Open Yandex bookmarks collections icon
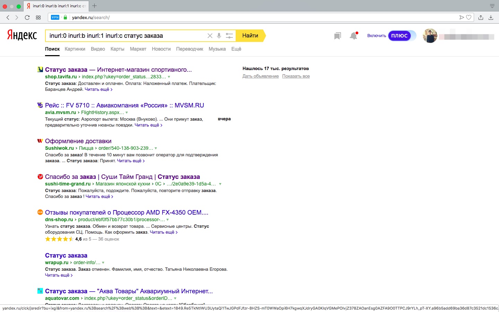 pyautogui.click(x=338, y=36)
